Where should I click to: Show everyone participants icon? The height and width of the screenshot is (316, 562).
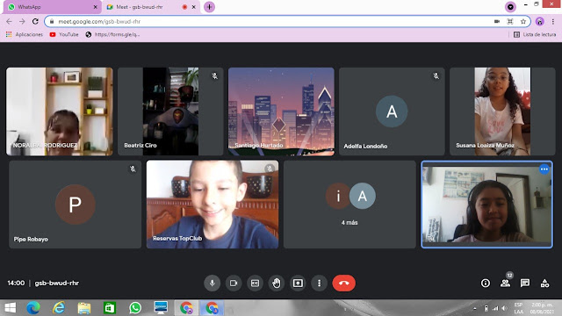[x=506, y=283]
